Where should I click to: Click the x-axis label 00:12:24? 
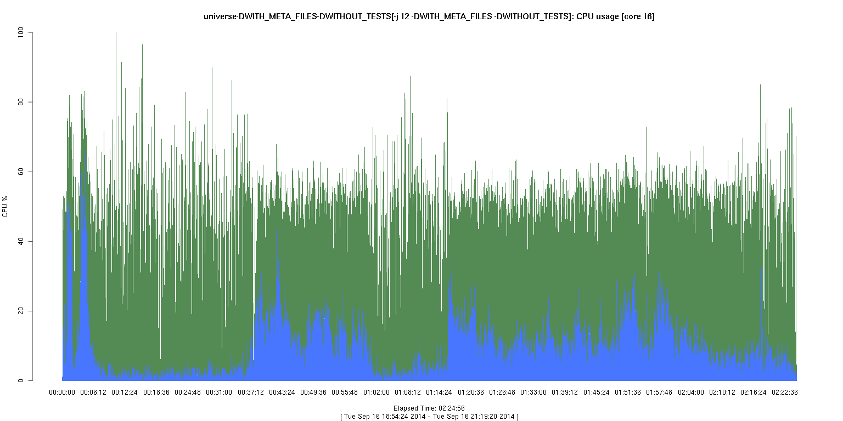(x=125, y=392)
